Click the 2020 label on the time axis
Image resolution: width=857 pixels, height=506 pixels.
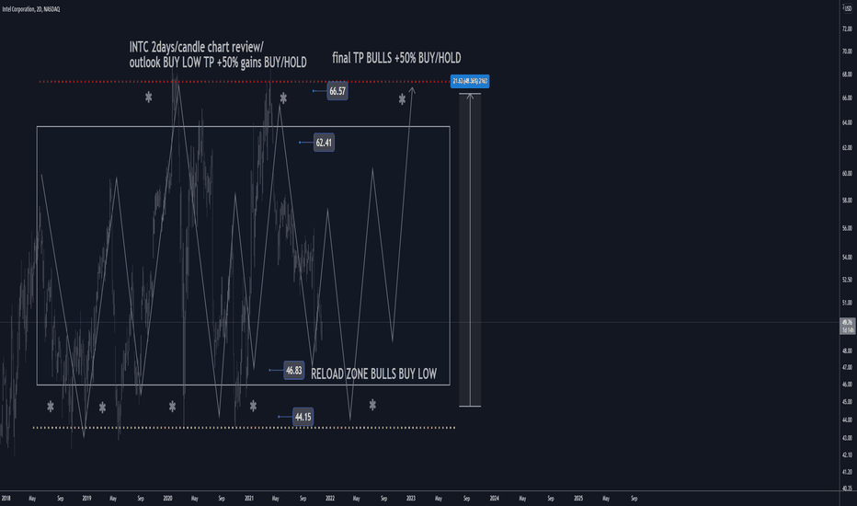[x=167, y=499]
